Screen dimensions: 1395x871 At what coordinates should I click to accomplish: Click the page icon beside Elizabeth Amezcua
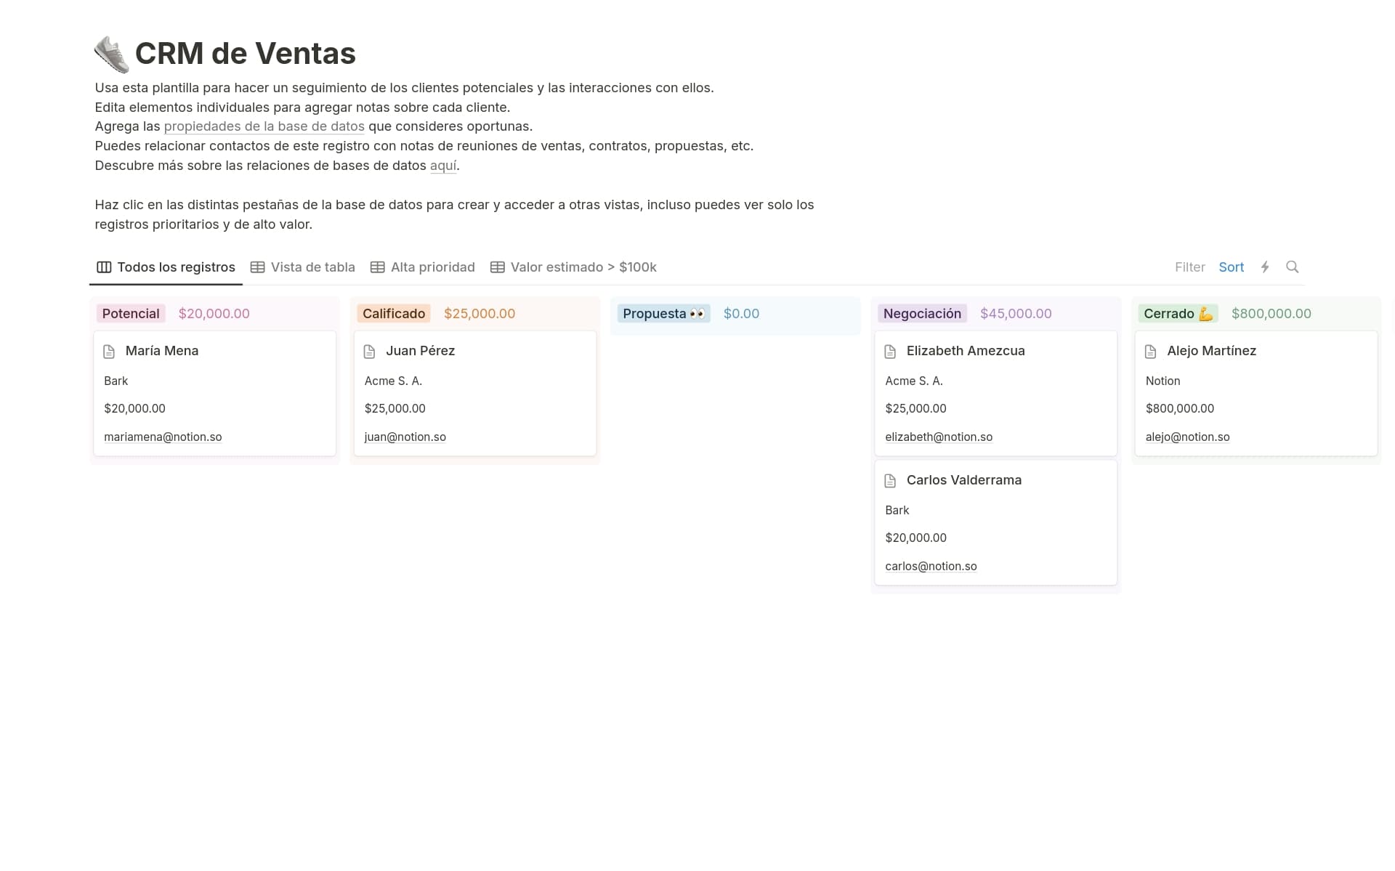pos(891,351)
